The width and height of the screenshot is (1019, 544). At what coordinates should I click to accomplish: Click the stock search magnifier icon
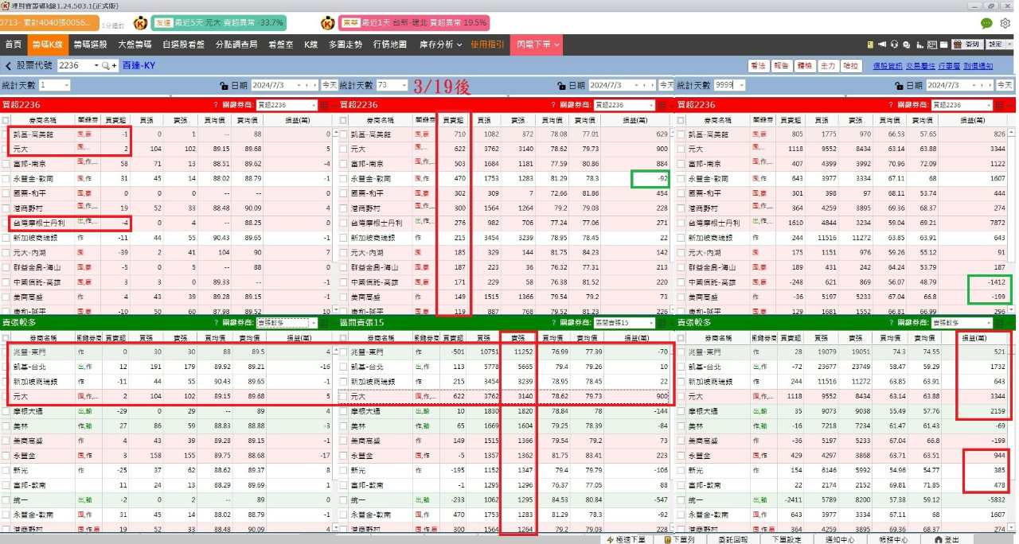click(x=105, y=65)
